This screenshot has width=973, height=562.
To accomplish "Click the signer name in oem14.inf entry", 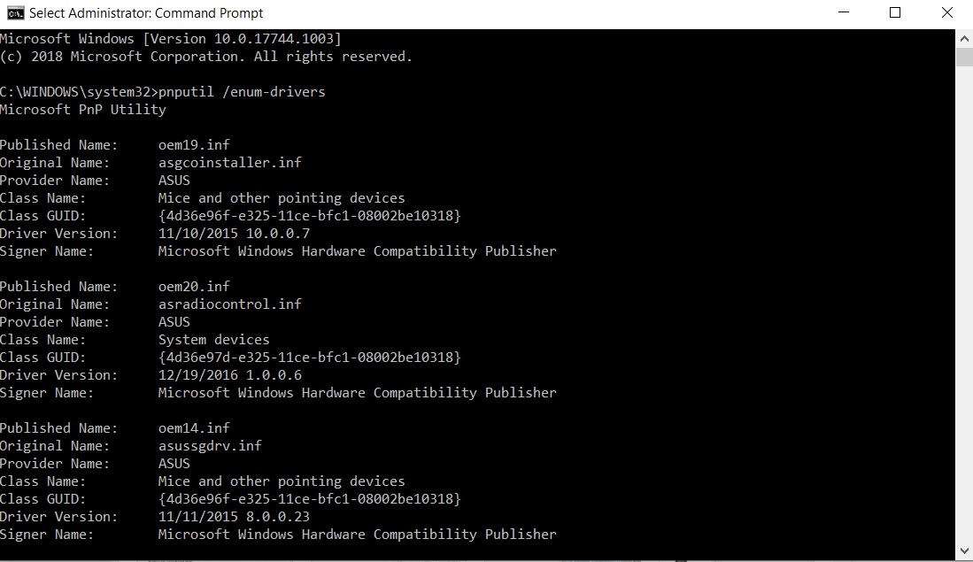I will (x=358, y=535).
